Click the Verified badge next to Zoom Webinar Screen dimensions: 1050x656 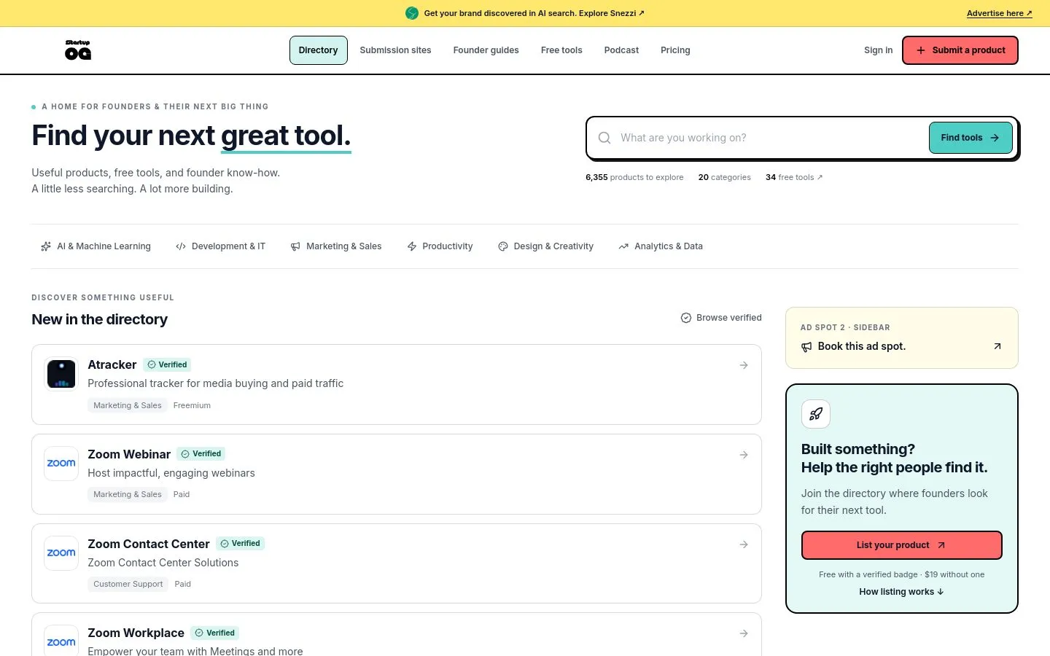201,453
